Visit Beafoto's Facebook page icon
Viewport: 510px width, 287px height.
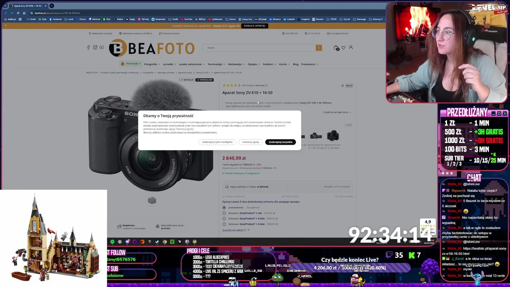tap(88, 47)
